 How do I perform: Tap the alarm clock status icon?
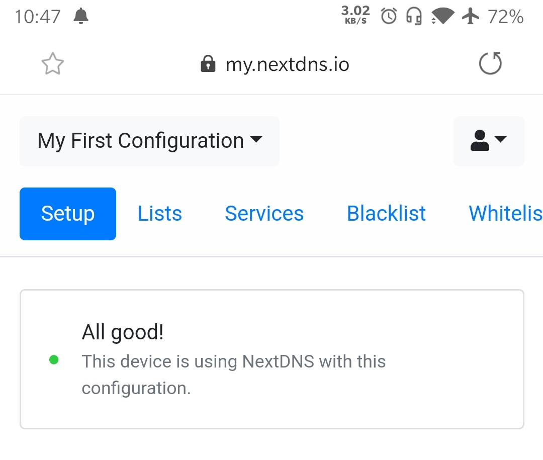point(389,16)
